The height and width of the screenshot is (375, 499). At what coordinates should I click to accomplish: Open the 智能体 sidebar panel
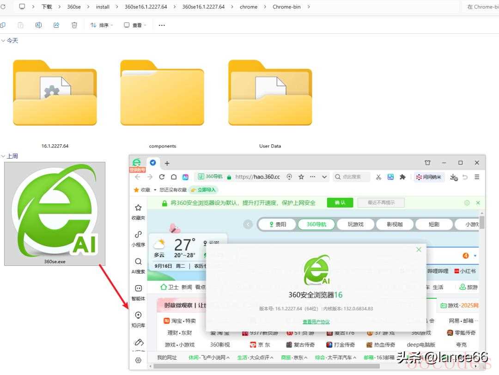(x=138, y=293)
